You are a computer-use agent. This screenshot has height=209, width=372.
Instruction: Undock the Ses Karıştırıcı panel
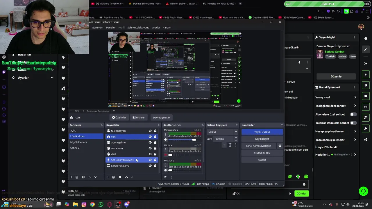[202, 125]
